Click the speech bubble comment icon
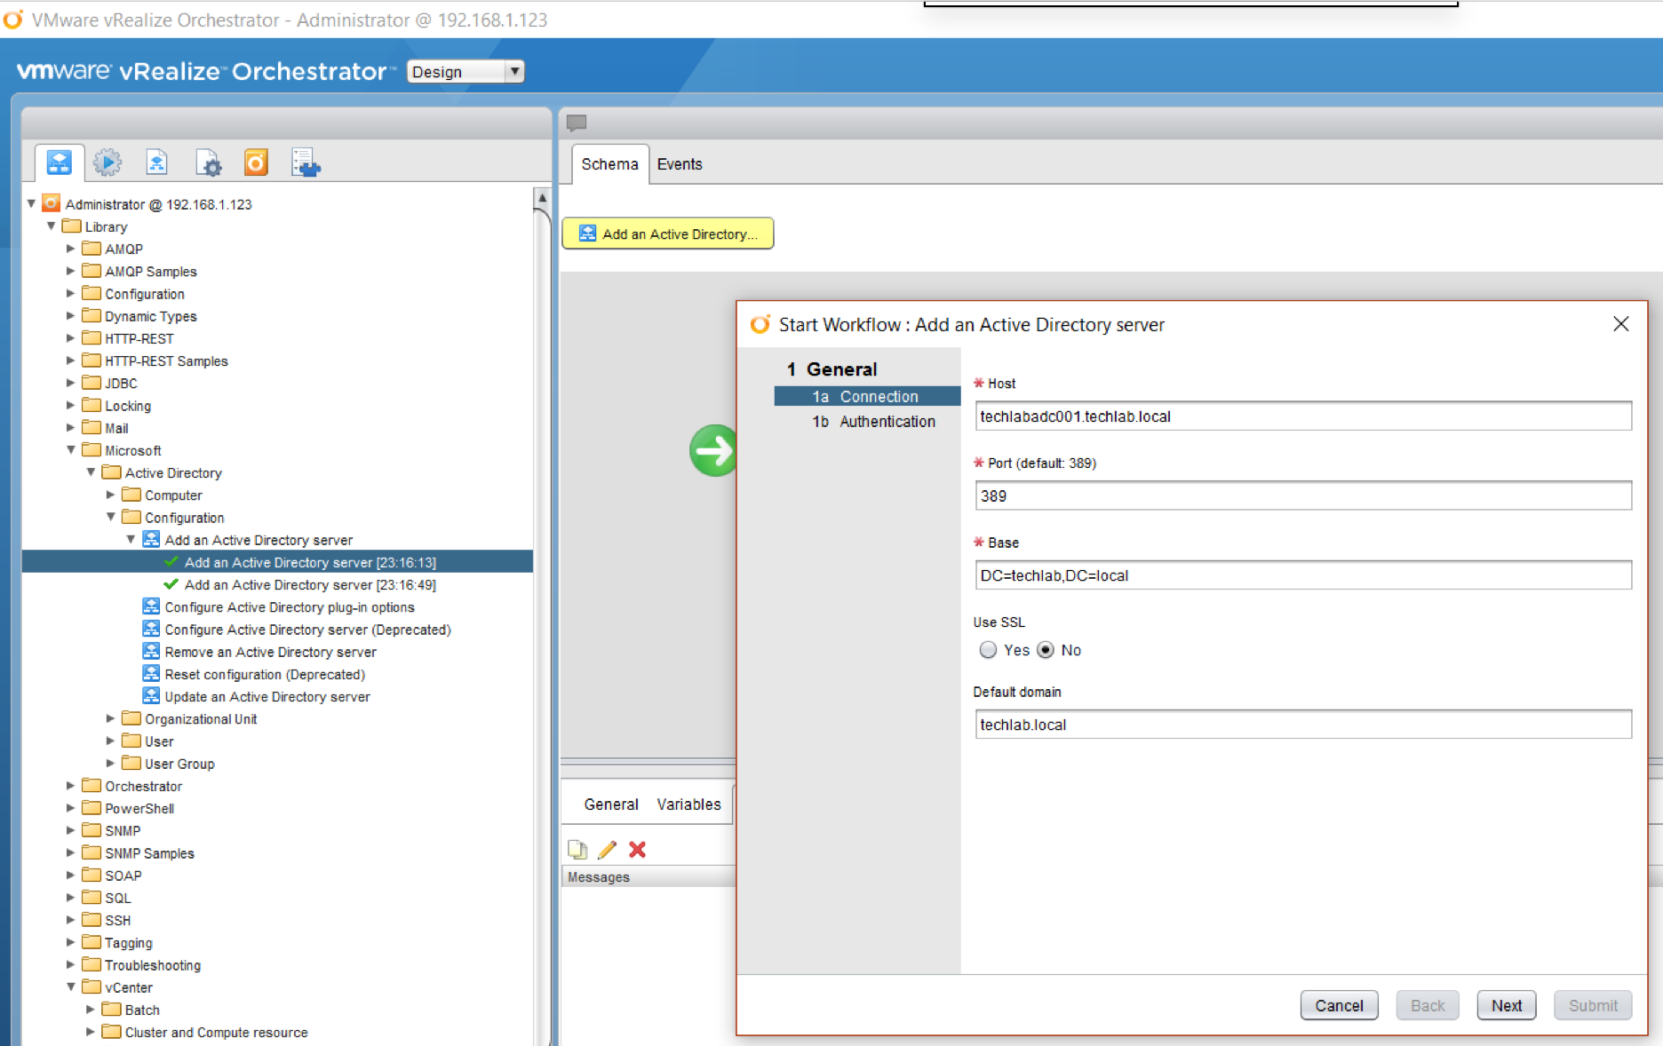Image resolution: width=1663 pixels, height=1046 pixels. pos(577,123)
